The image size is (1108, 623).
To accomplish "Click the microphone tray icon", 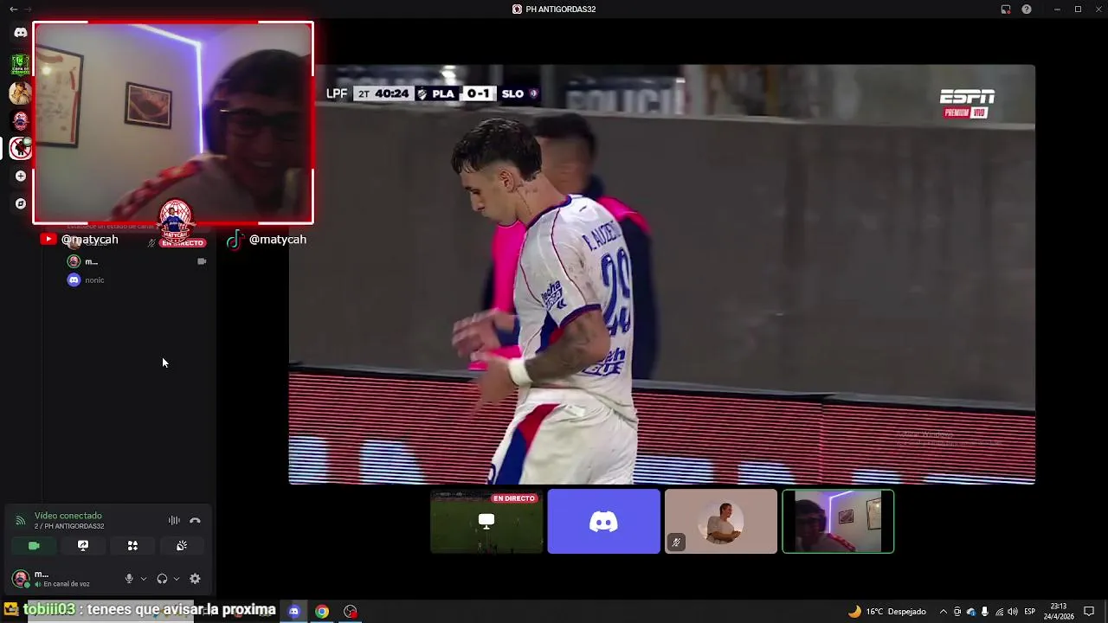I will 985,612.
